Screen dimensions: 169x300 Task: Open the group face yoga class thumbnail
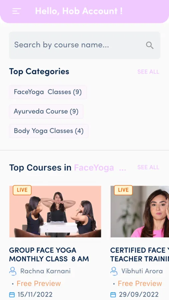[x=55, y=211]
